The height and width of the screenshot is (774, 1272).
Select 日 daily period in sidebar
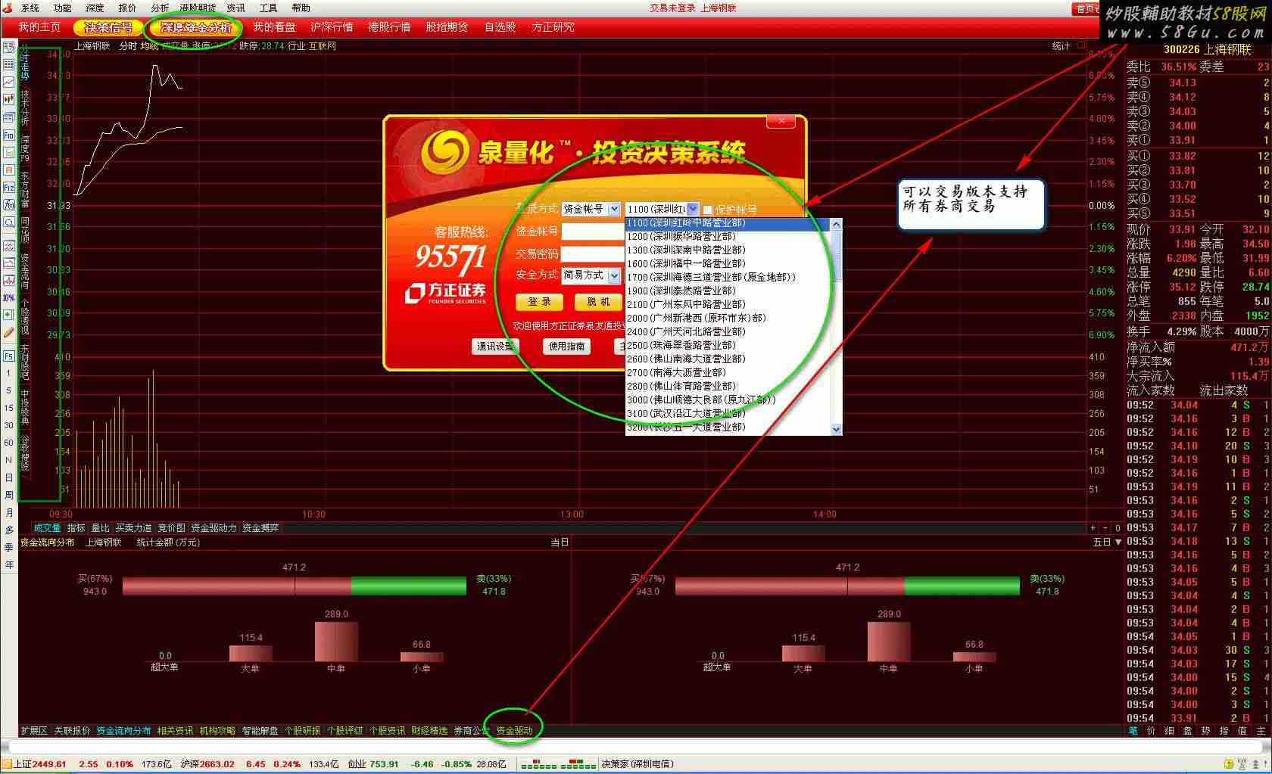[8, 477]
